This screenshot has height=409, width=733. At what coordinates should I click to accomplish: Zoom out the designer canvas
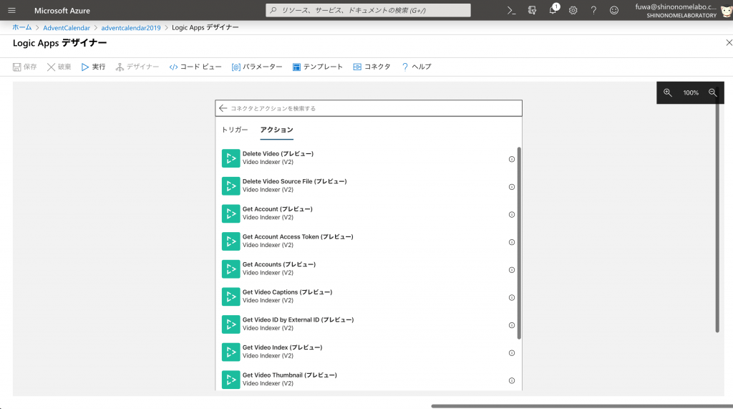tap(712, 92)
